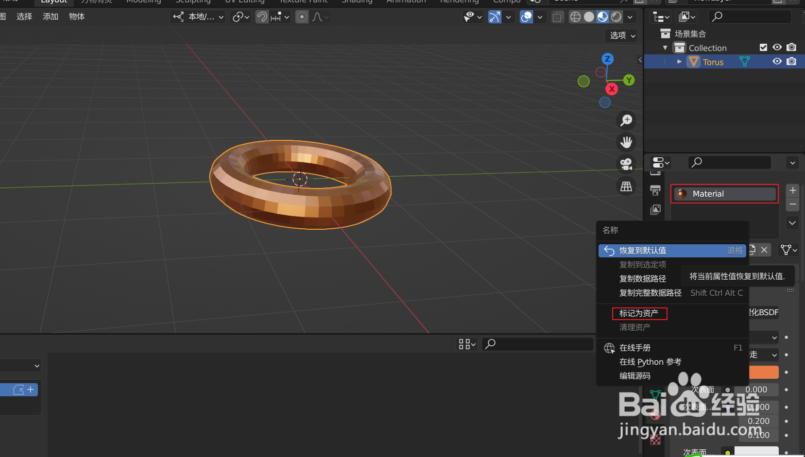Hide the Torus with the eye toggle
Screen dimensions: 805x457
(x=777, y=61)
